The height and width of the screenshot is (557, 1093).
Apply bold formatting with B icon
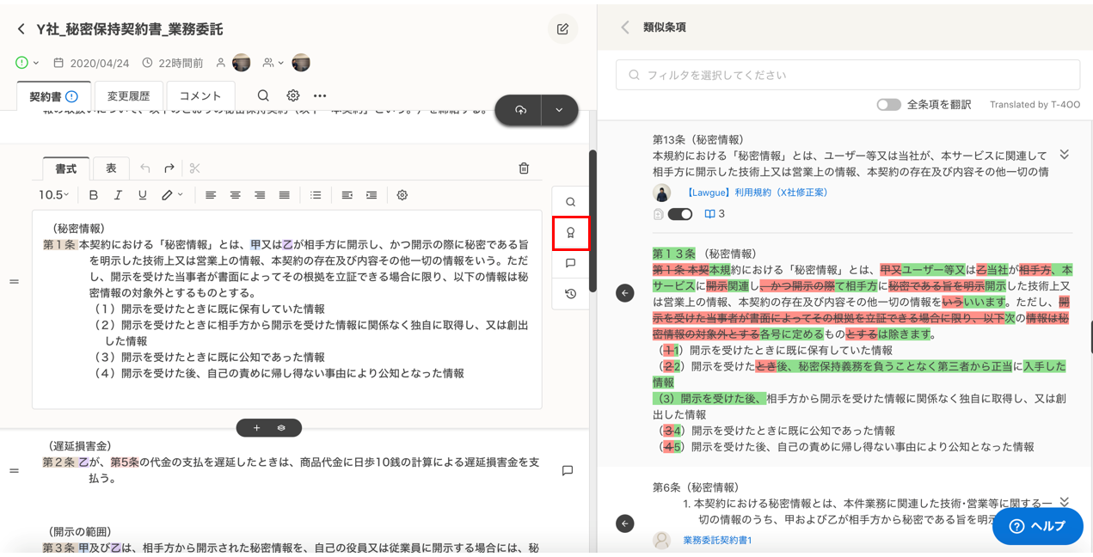[x=94, y=195]
